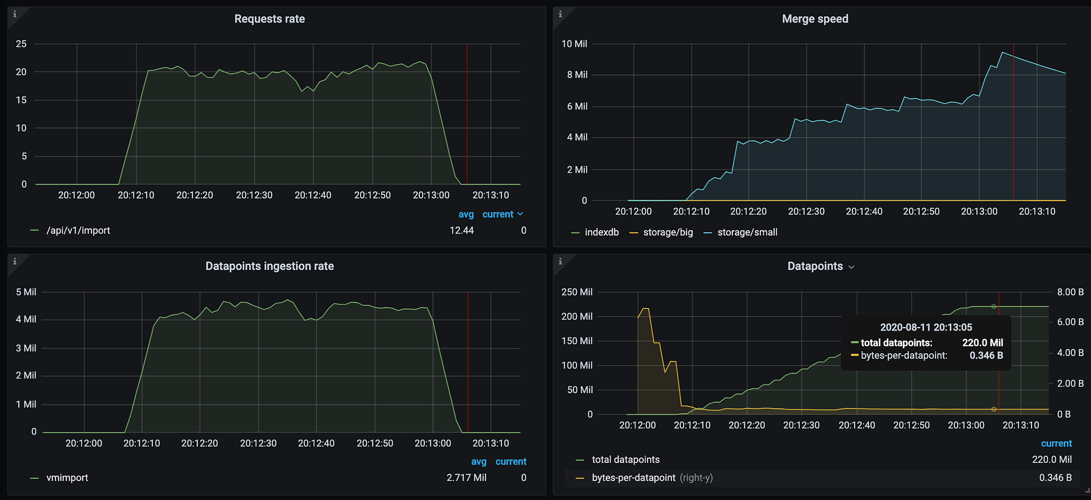This screenshot has height=500, width=1091.
Task: Open the Merge speed panel title menu
Action: (x=815, y=19)
